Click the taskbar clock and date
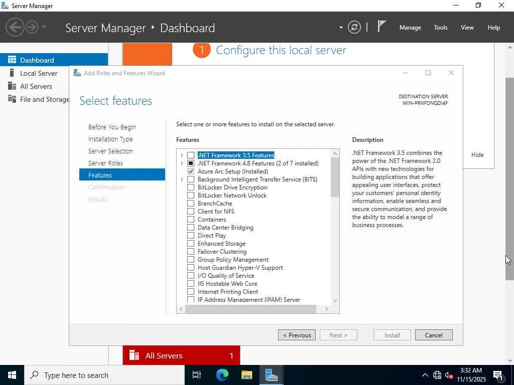This screenshot has width=514, height=385. [x=471, y=375]
